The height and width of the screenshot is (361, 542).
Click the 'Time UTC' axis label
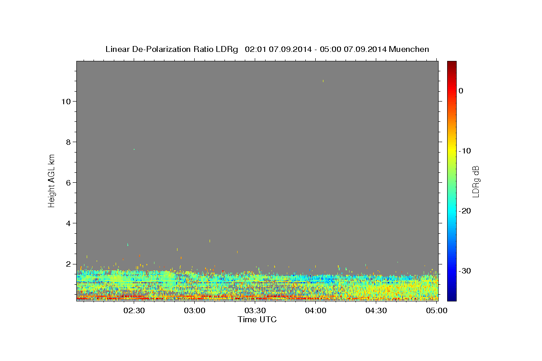pos(257,319)
